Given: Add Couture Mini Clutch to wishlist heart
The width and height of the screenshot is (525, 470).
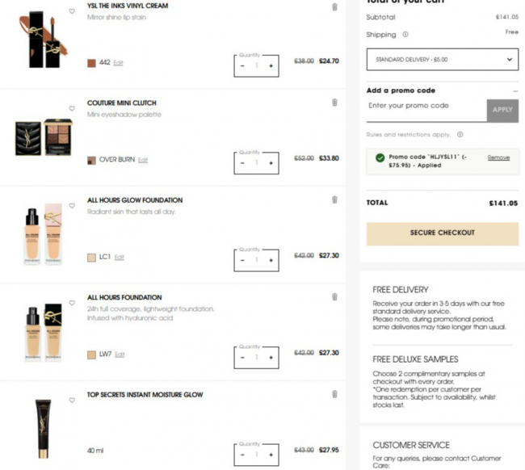Looking at the screenshot, I should point(72,108).
